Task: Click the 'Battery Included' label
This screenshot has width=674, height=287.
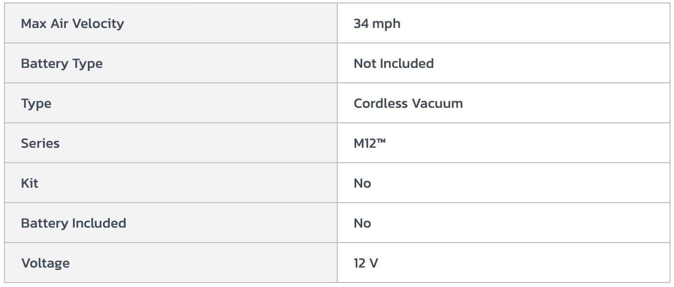Action: click(73, 223)
